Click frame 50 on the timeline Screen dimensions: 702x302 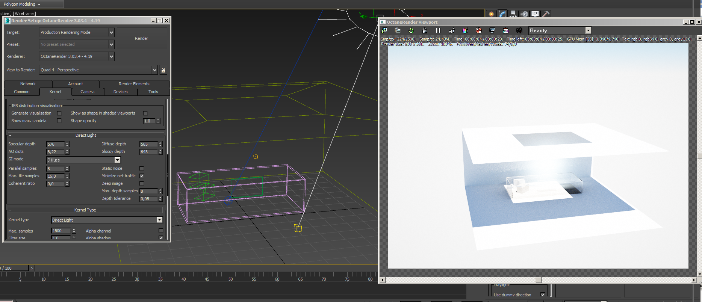230,279
